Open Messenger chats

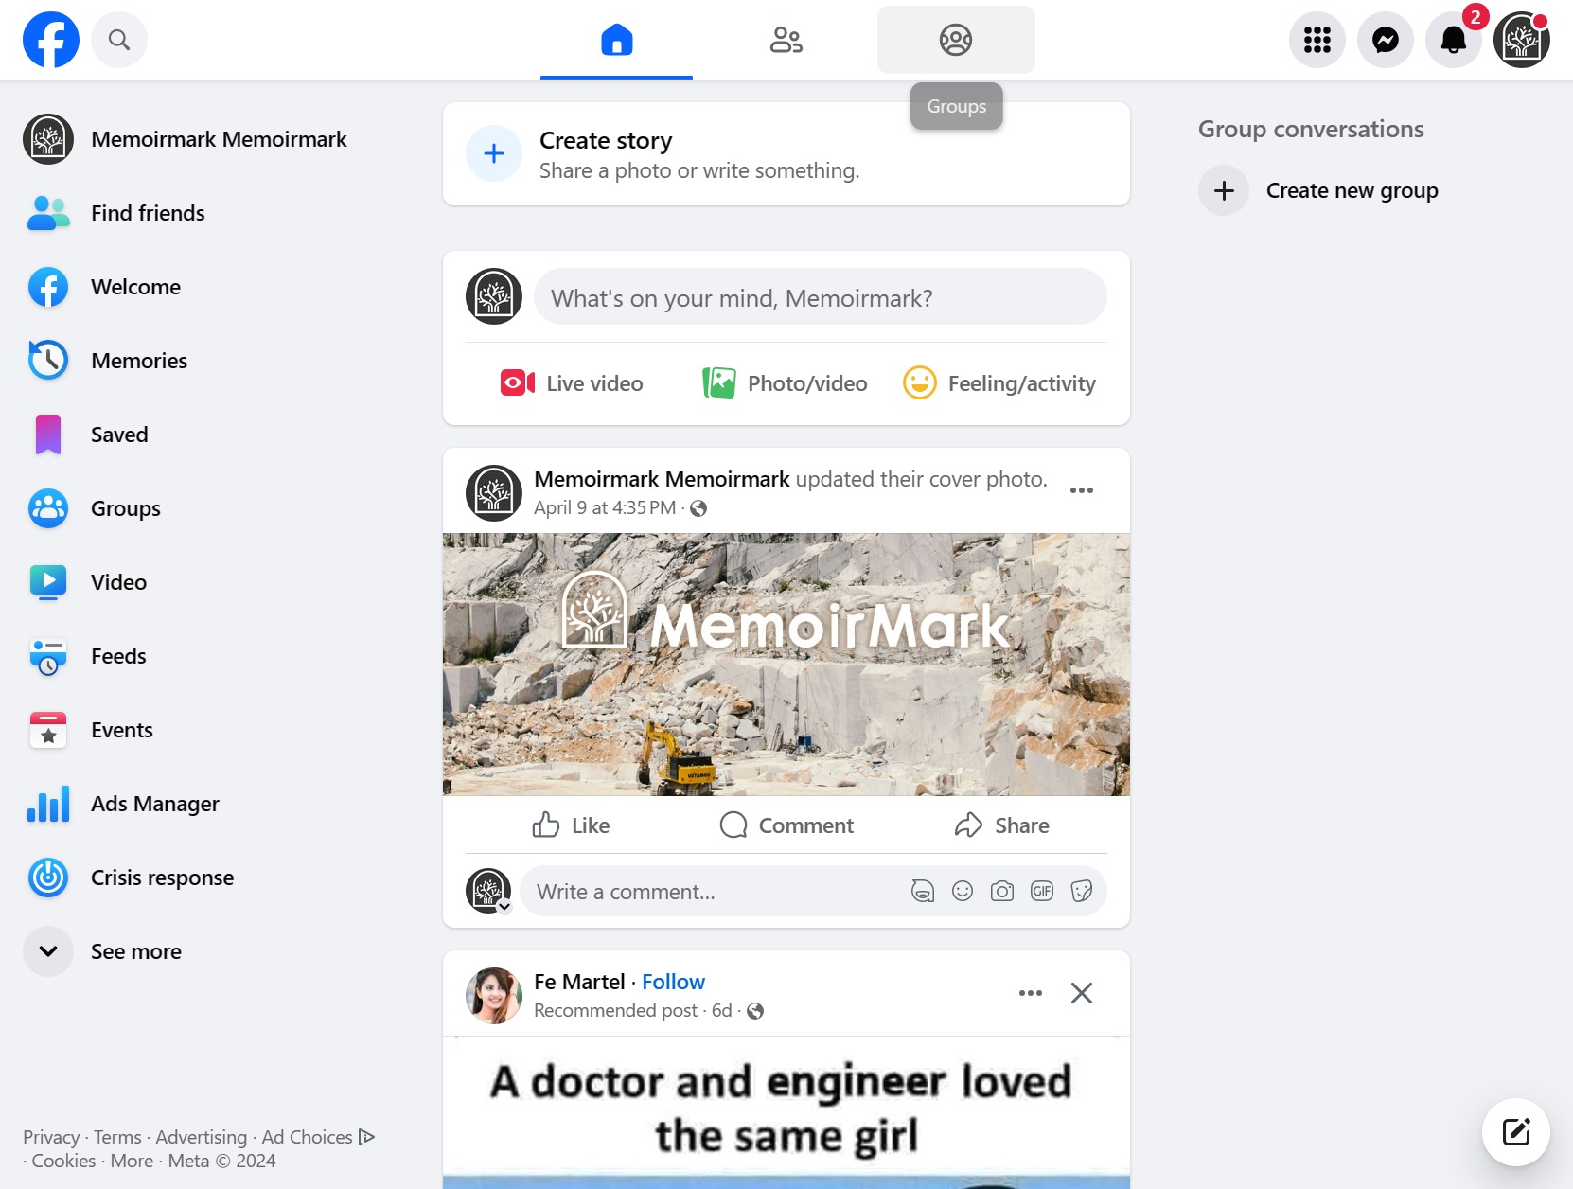pos(1386,40)
